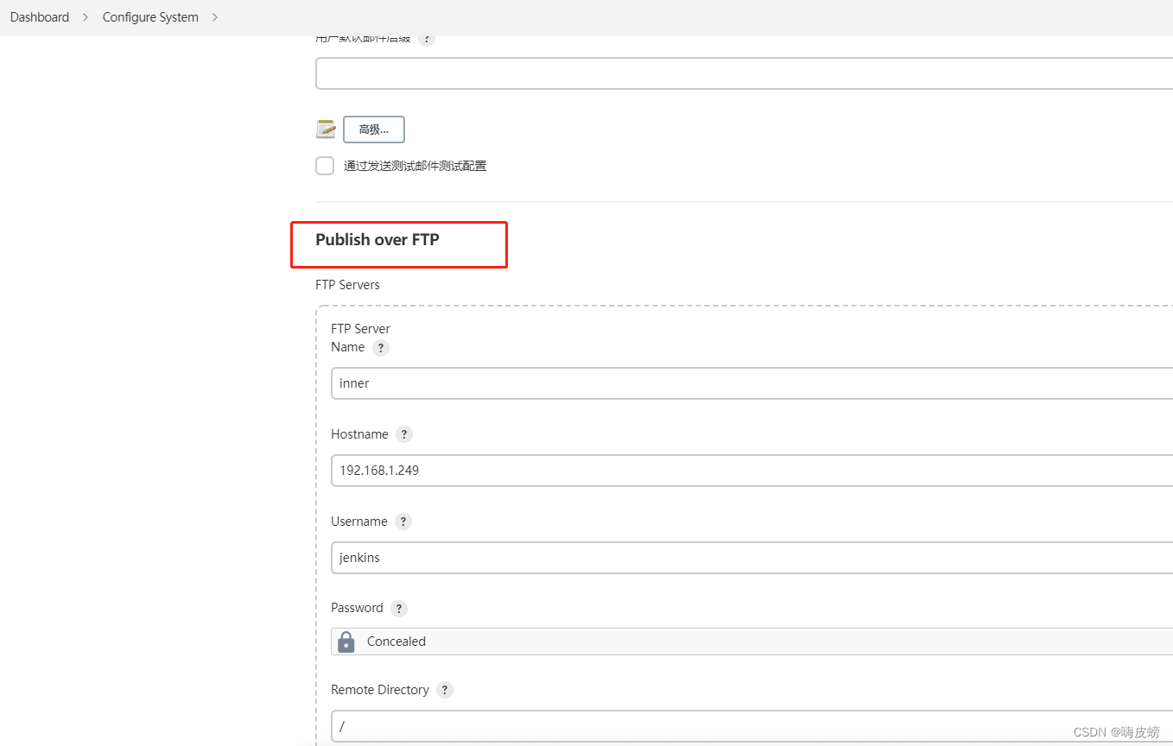Image resolution: width=1173 pixels, height=746 pixels.
Task: Click chevron after Configure System breadcrumb
Action: 214,16
